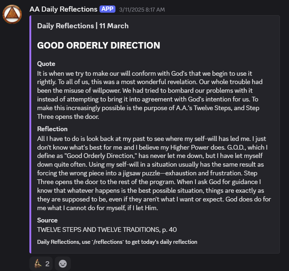Open the add reaction smiley button
289x271 pixels.
[x=63, y=264]
